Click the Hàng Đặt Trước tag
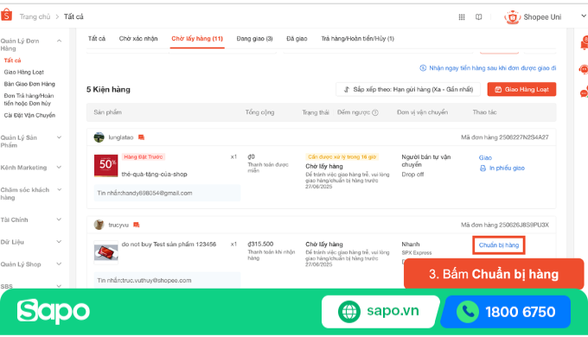 coord(144,157)
